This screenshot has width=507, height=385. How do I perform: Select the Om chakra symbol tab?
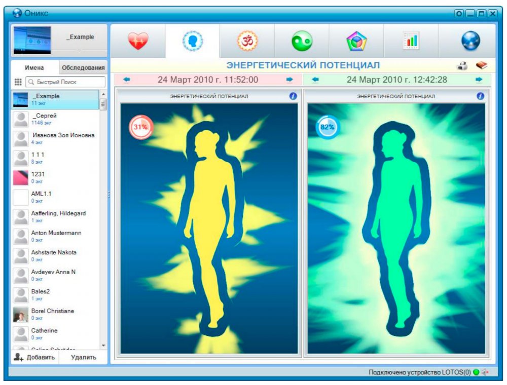click(x=247, y=41)
